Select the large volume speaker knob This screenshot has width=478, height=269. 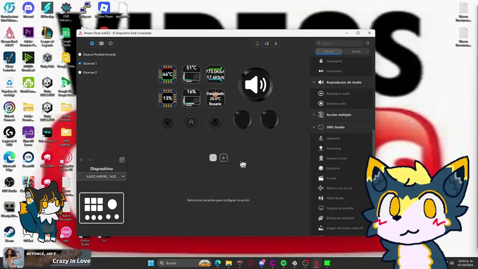point(256,85)
